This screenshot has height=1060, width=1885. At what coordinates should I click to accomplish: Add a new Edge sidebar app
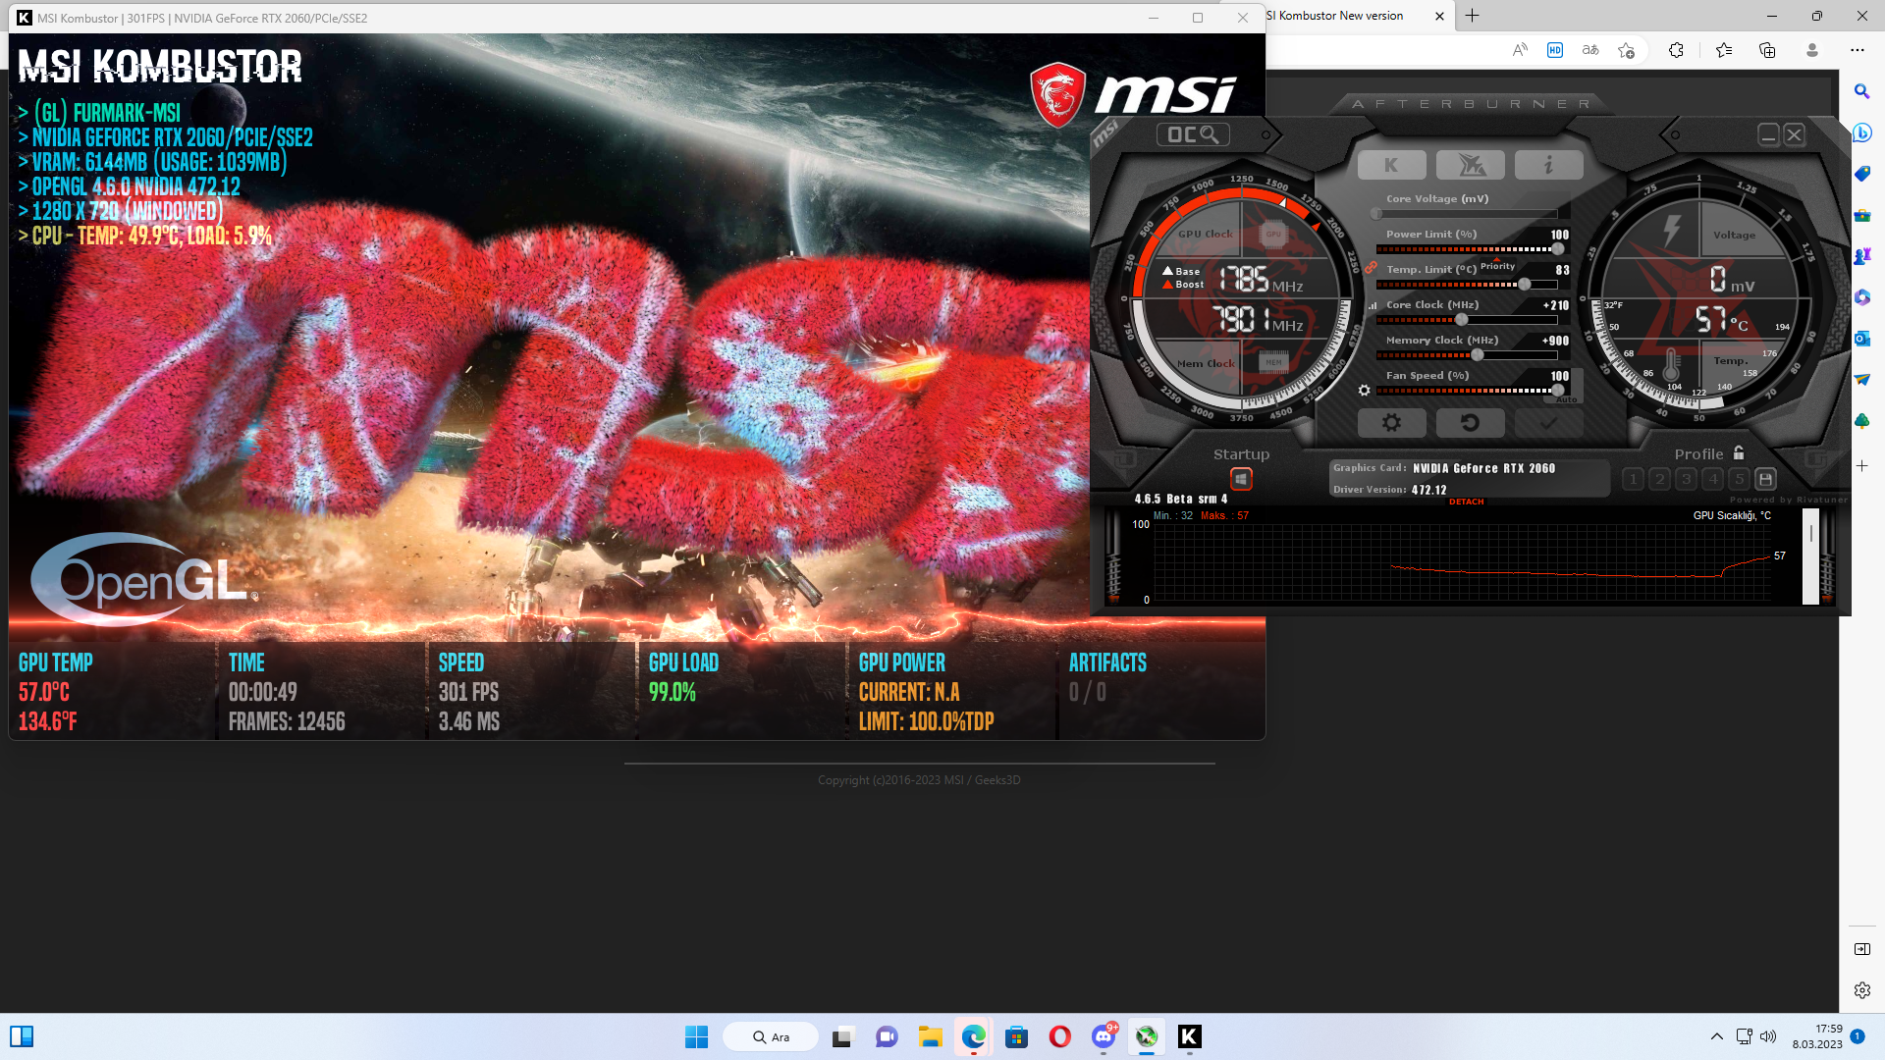pyautogui.click(x=1861, y=466)
